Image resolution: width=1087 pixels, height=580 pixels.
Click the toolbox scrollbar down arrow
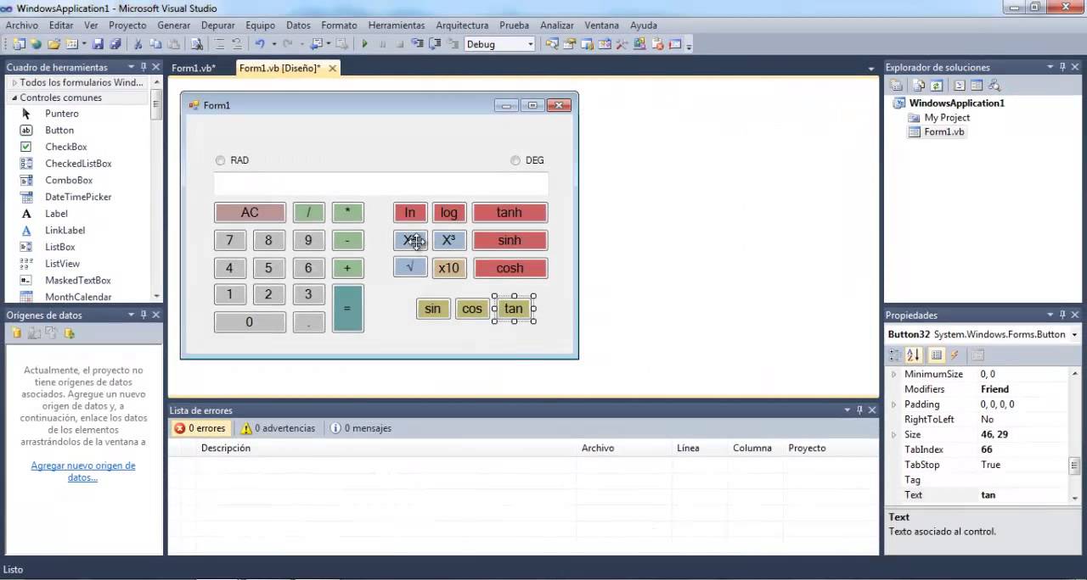point(156,297)
